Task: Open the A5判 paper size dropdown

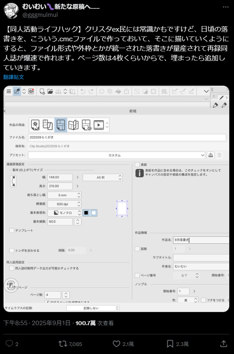Action: click(102, 178)
